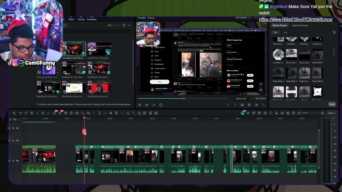Split clip with the scissors icon
342x192 pixels.
[37, 113]
